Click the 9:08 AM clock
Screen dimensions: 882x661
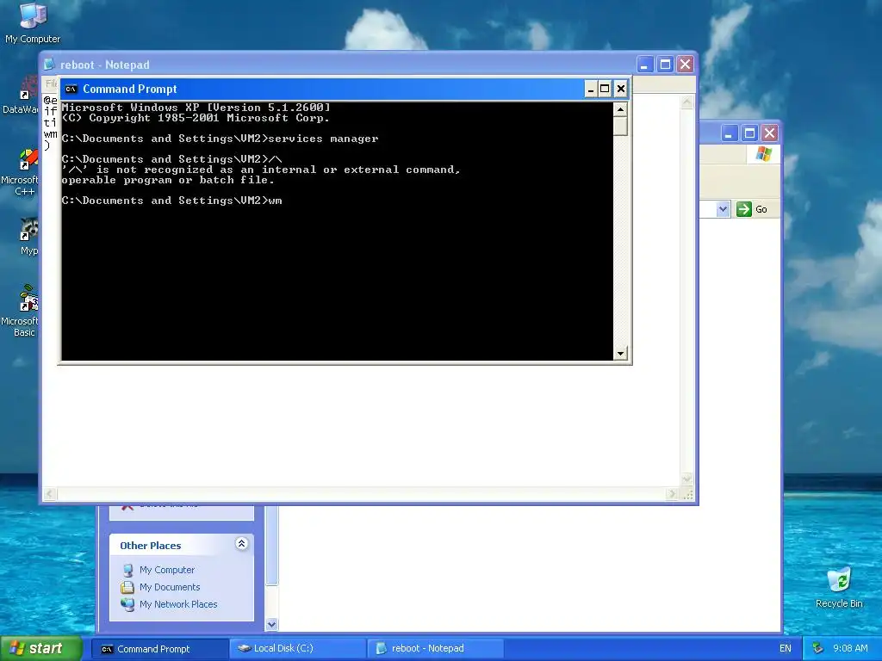point(850,648)
